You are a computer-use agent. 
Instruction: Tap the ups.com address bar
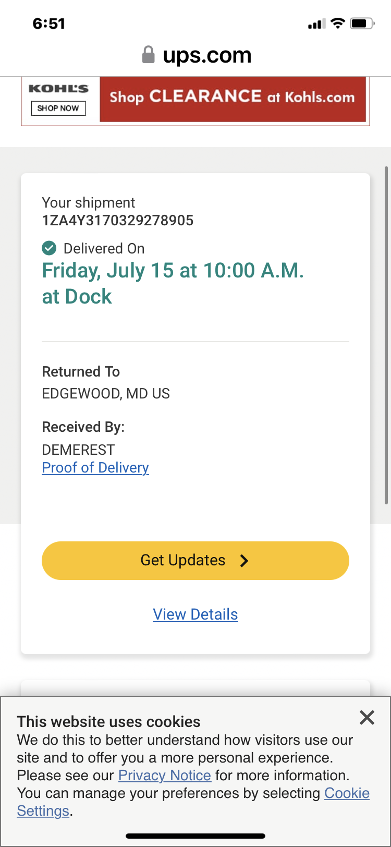pyautogui.click(x=207, y=55)
